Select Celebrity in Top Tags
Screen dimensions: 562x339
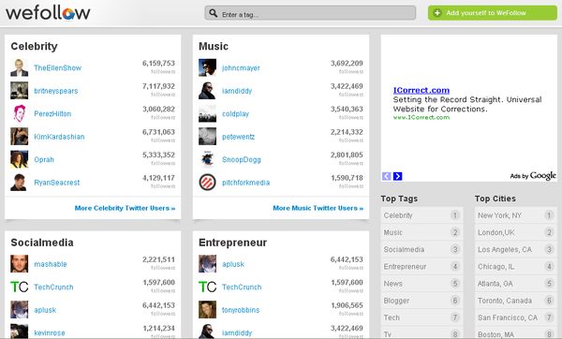[421, 215]
